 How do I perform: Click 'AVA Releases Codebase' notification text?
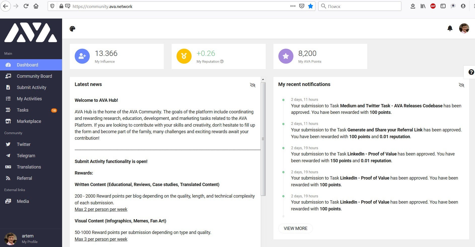418,106
